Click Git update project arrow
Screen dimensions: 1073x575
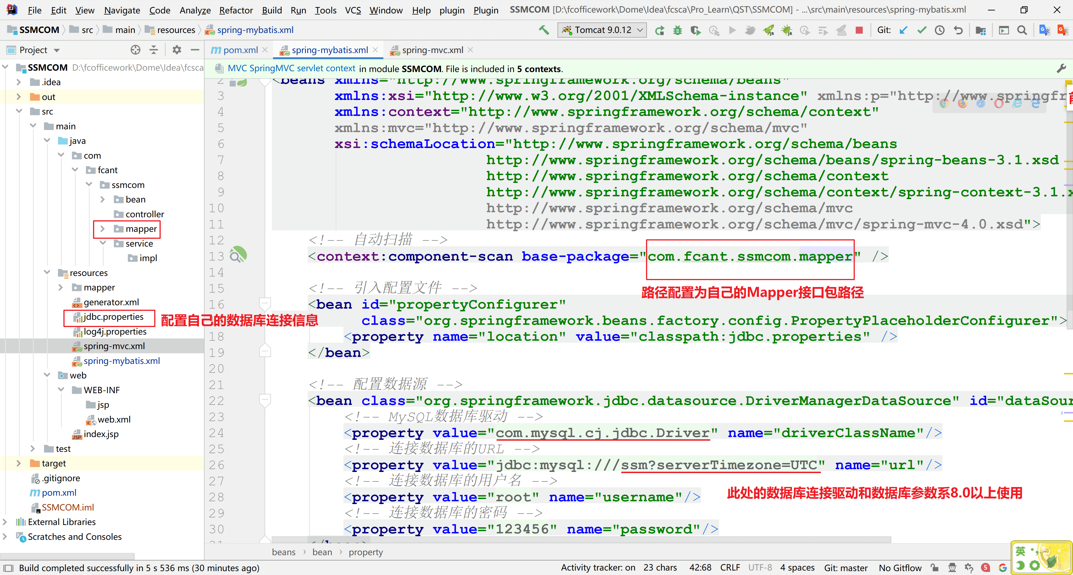tap(903, 30)
